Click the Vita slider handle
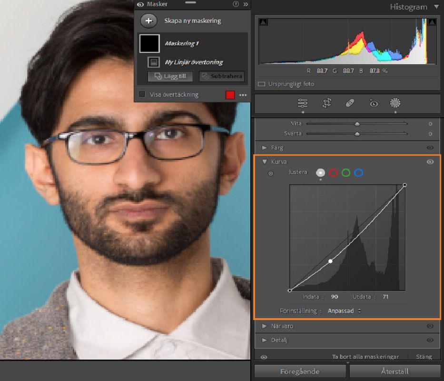This screenshot has height=381, width=444. pyautogui.click(x=357, y=124)
